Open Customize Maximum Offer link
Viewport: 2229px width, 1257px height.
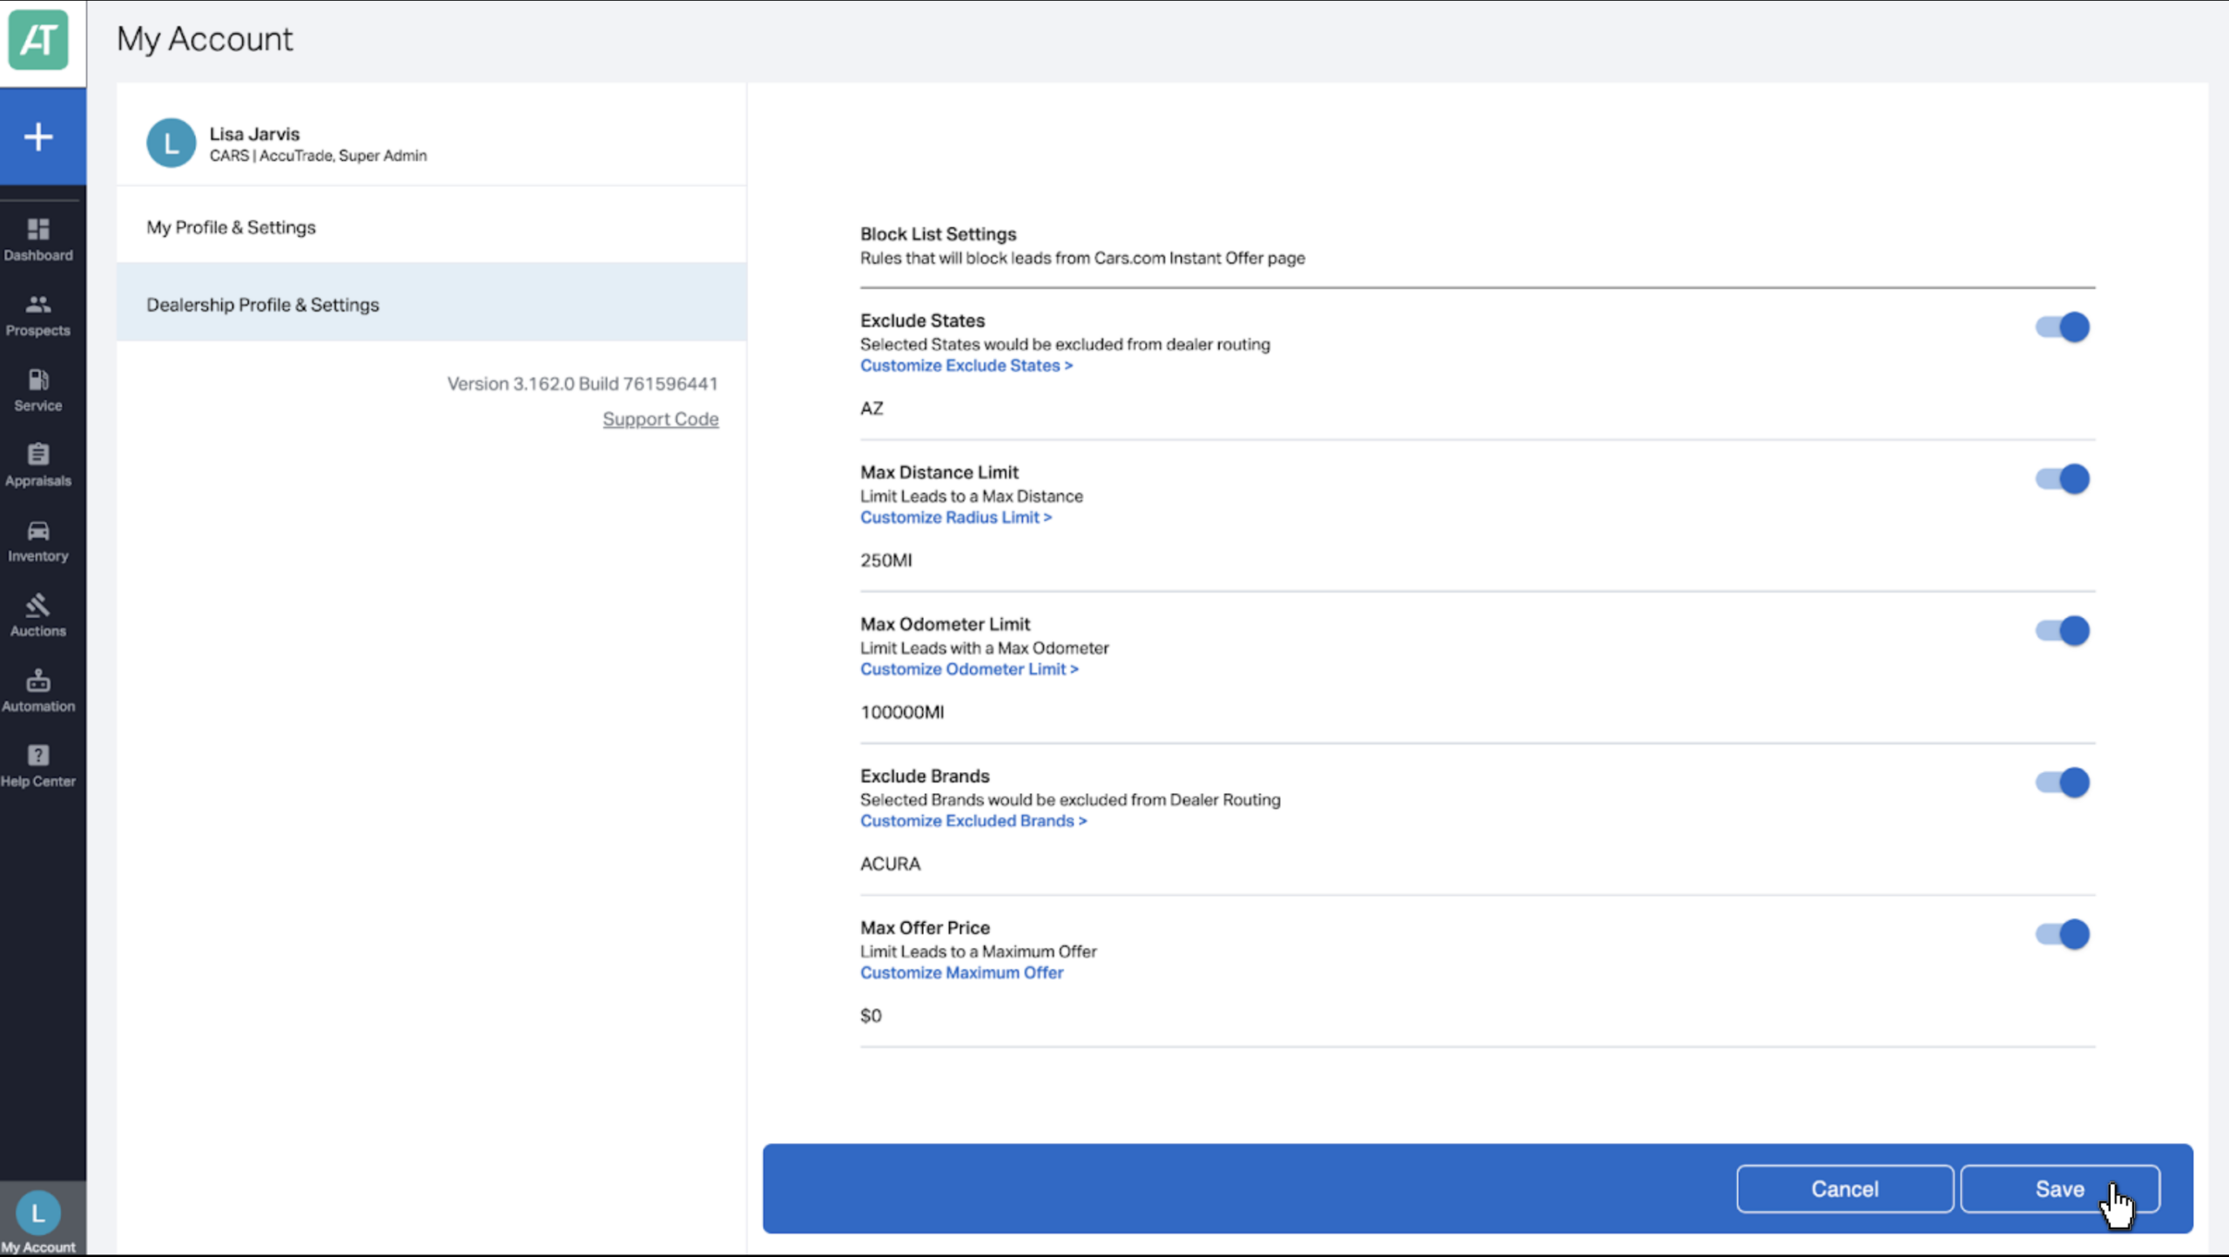click(x=961, y=973)
